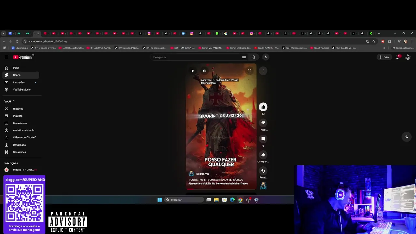Expand the Você section chevron
Image resolution: width=416 pixels, height=234 pixels.
point(14,101)
